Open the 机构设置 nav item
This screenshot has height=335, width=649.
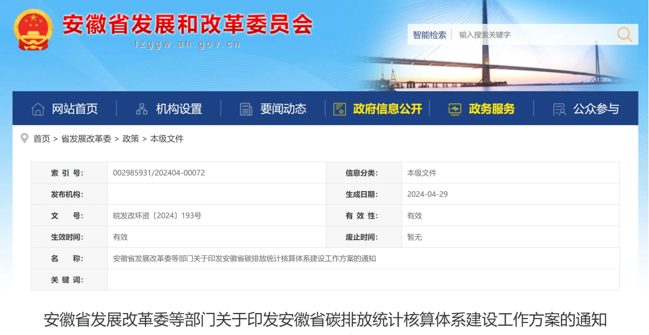[x=179, y=109]
